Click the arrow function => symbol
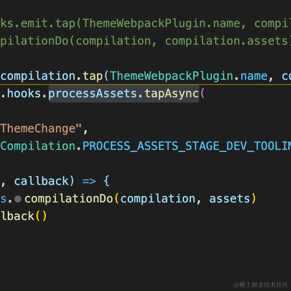The width and height of the screenshot is (291, 291). [89, 181]
